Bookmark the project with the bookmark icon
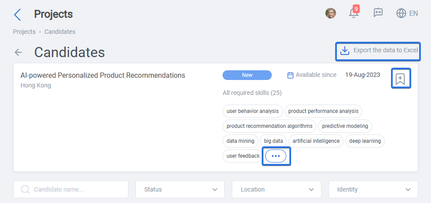Viewport: 431px width, 203px height. pyautogui.click(x=401, y=79)
